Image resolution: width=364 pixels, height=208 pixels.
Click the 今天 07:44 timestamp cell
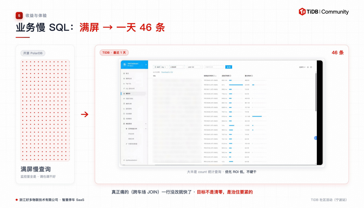click(211, 148)
